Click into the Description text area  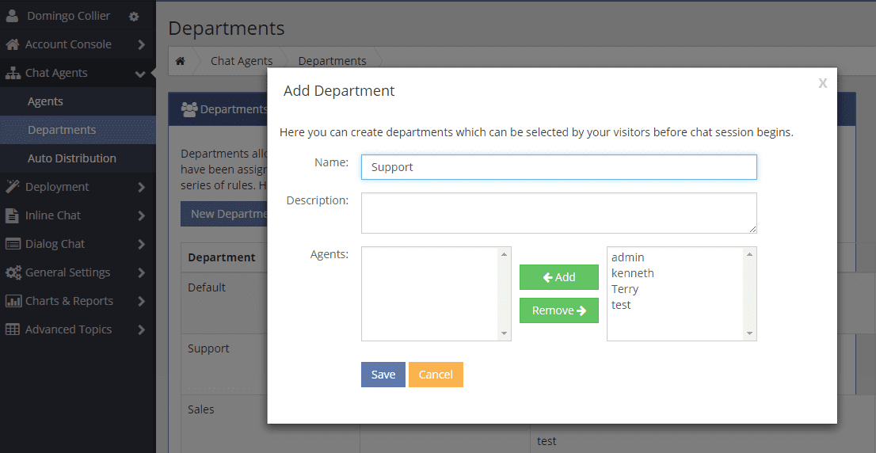pos(558,213)
